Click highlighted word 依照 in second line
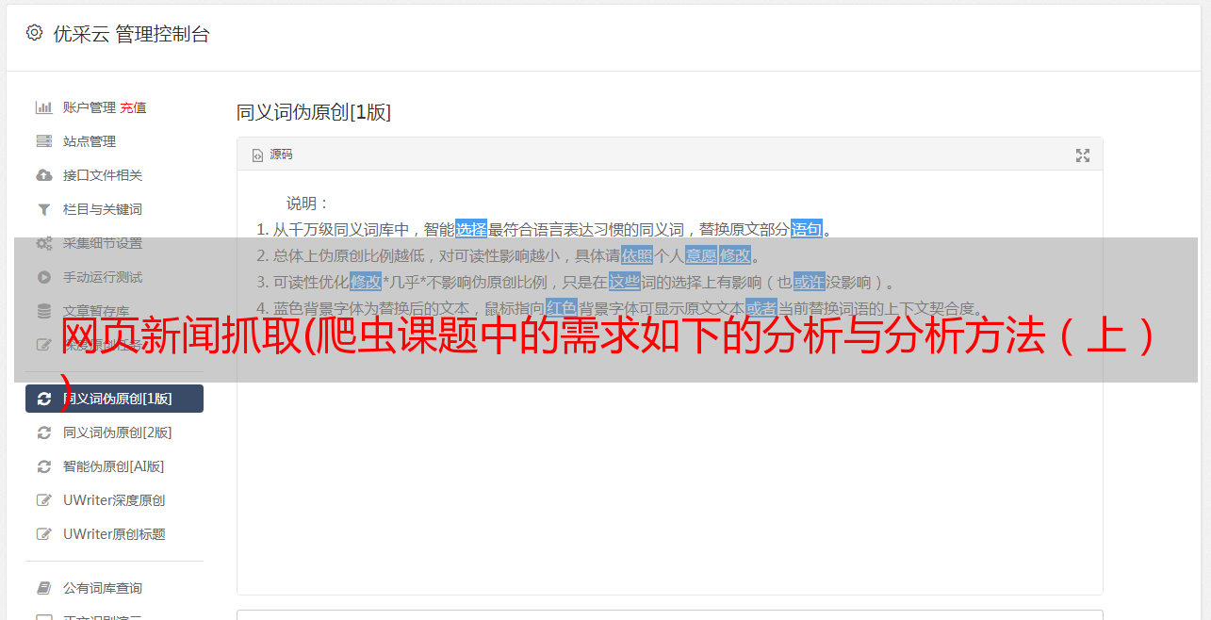 637,255
